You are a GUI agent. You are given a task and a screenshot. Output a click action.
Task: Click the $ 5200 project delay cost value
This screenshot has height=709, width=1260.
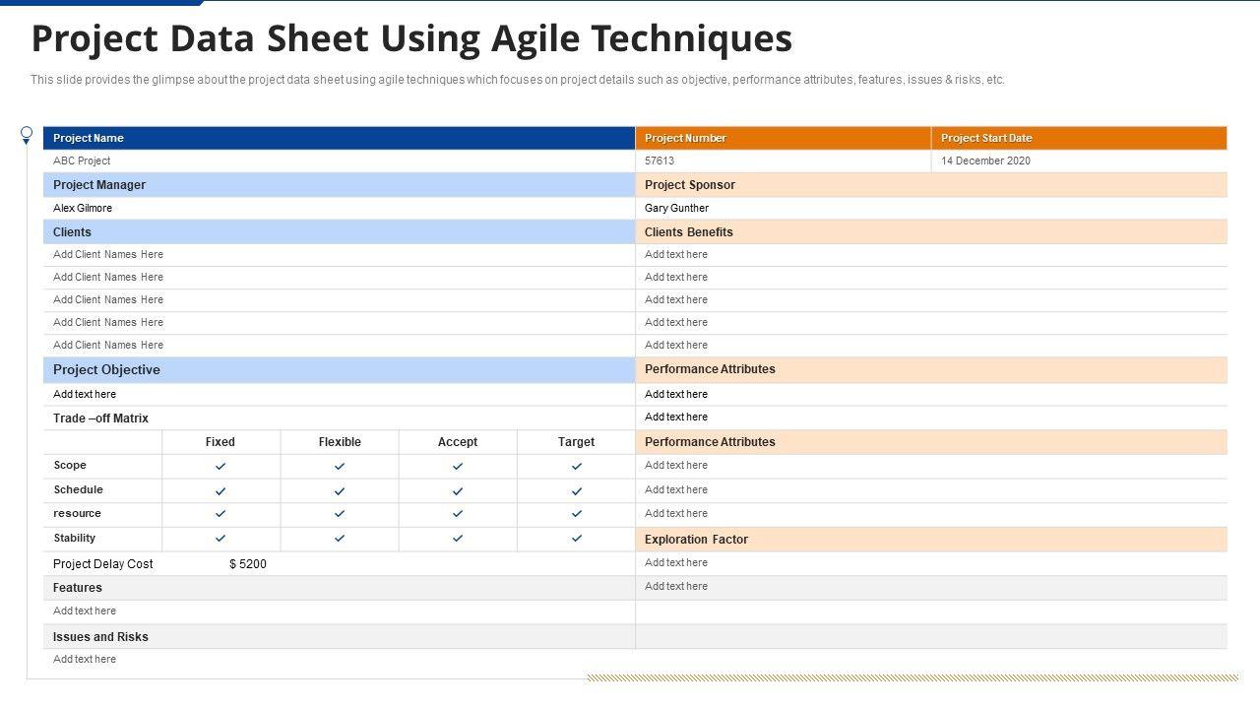click(x=248, y=564)
